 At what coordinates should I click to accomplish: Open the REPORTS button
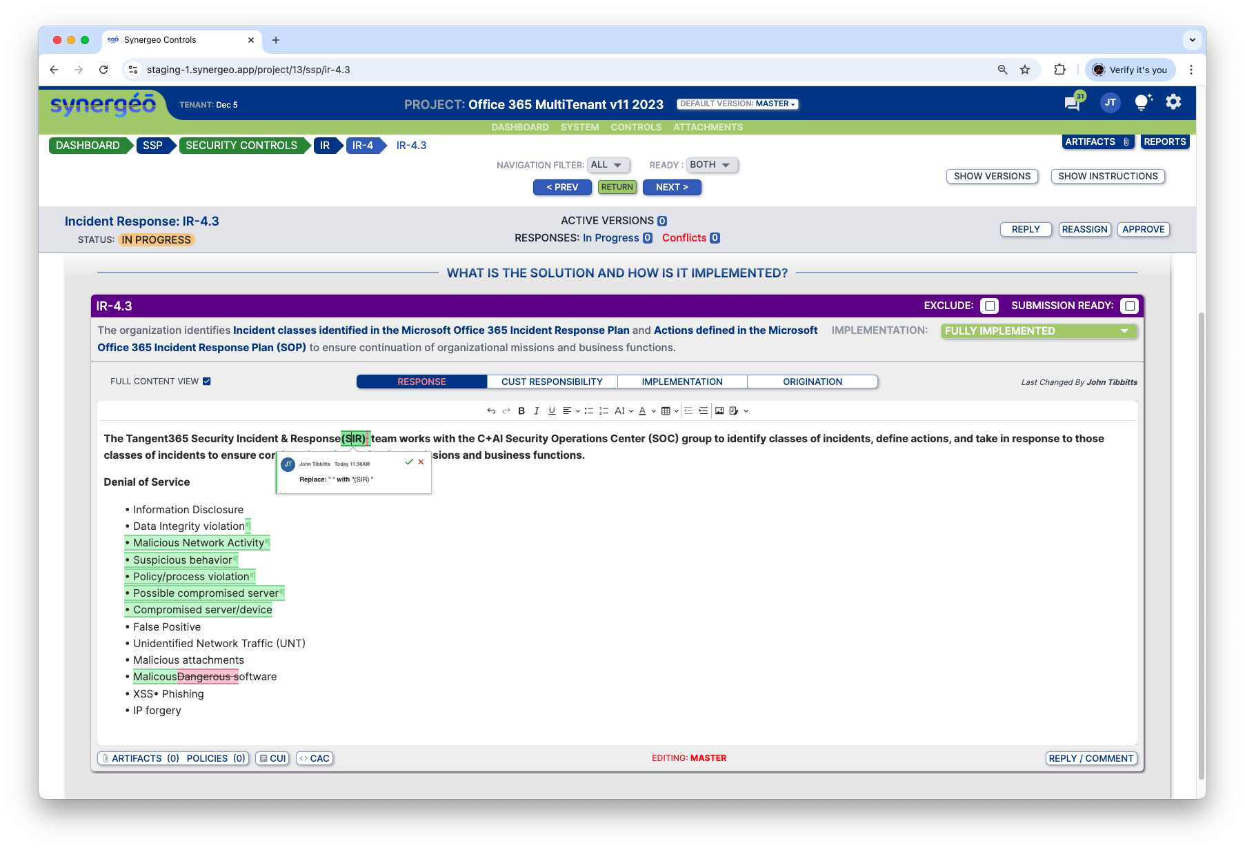pyautogui.click(x=1164, y=141)
